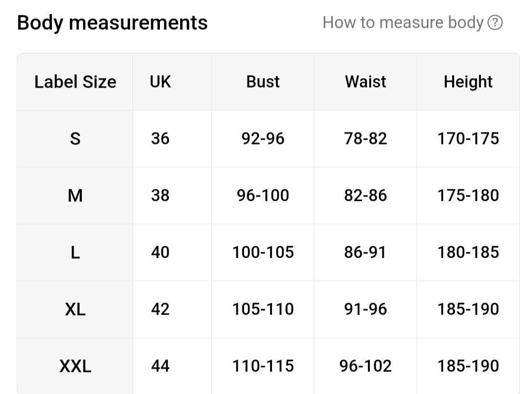Open the How to measure body link
This screenshot has width=520, height=394.
pyautogui.click(x=413, y=23)
